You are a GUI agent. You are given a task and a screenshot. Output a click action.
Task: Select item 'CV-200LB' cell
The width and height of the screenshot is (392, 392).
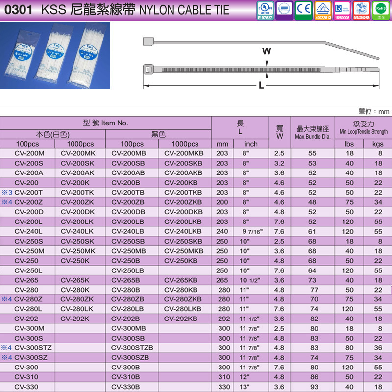[127, 222]
